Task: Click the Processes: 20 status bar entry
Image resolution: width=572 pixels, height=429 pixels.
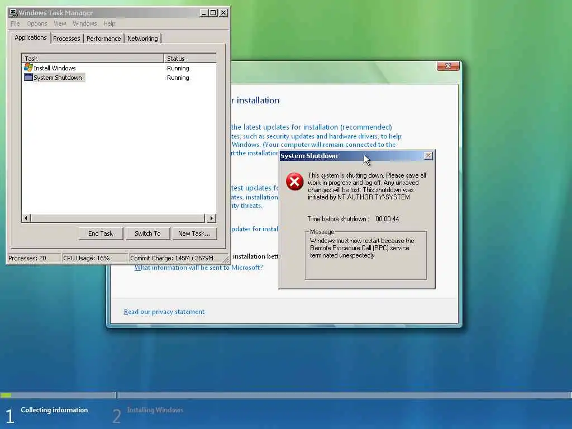Action: 34,258
